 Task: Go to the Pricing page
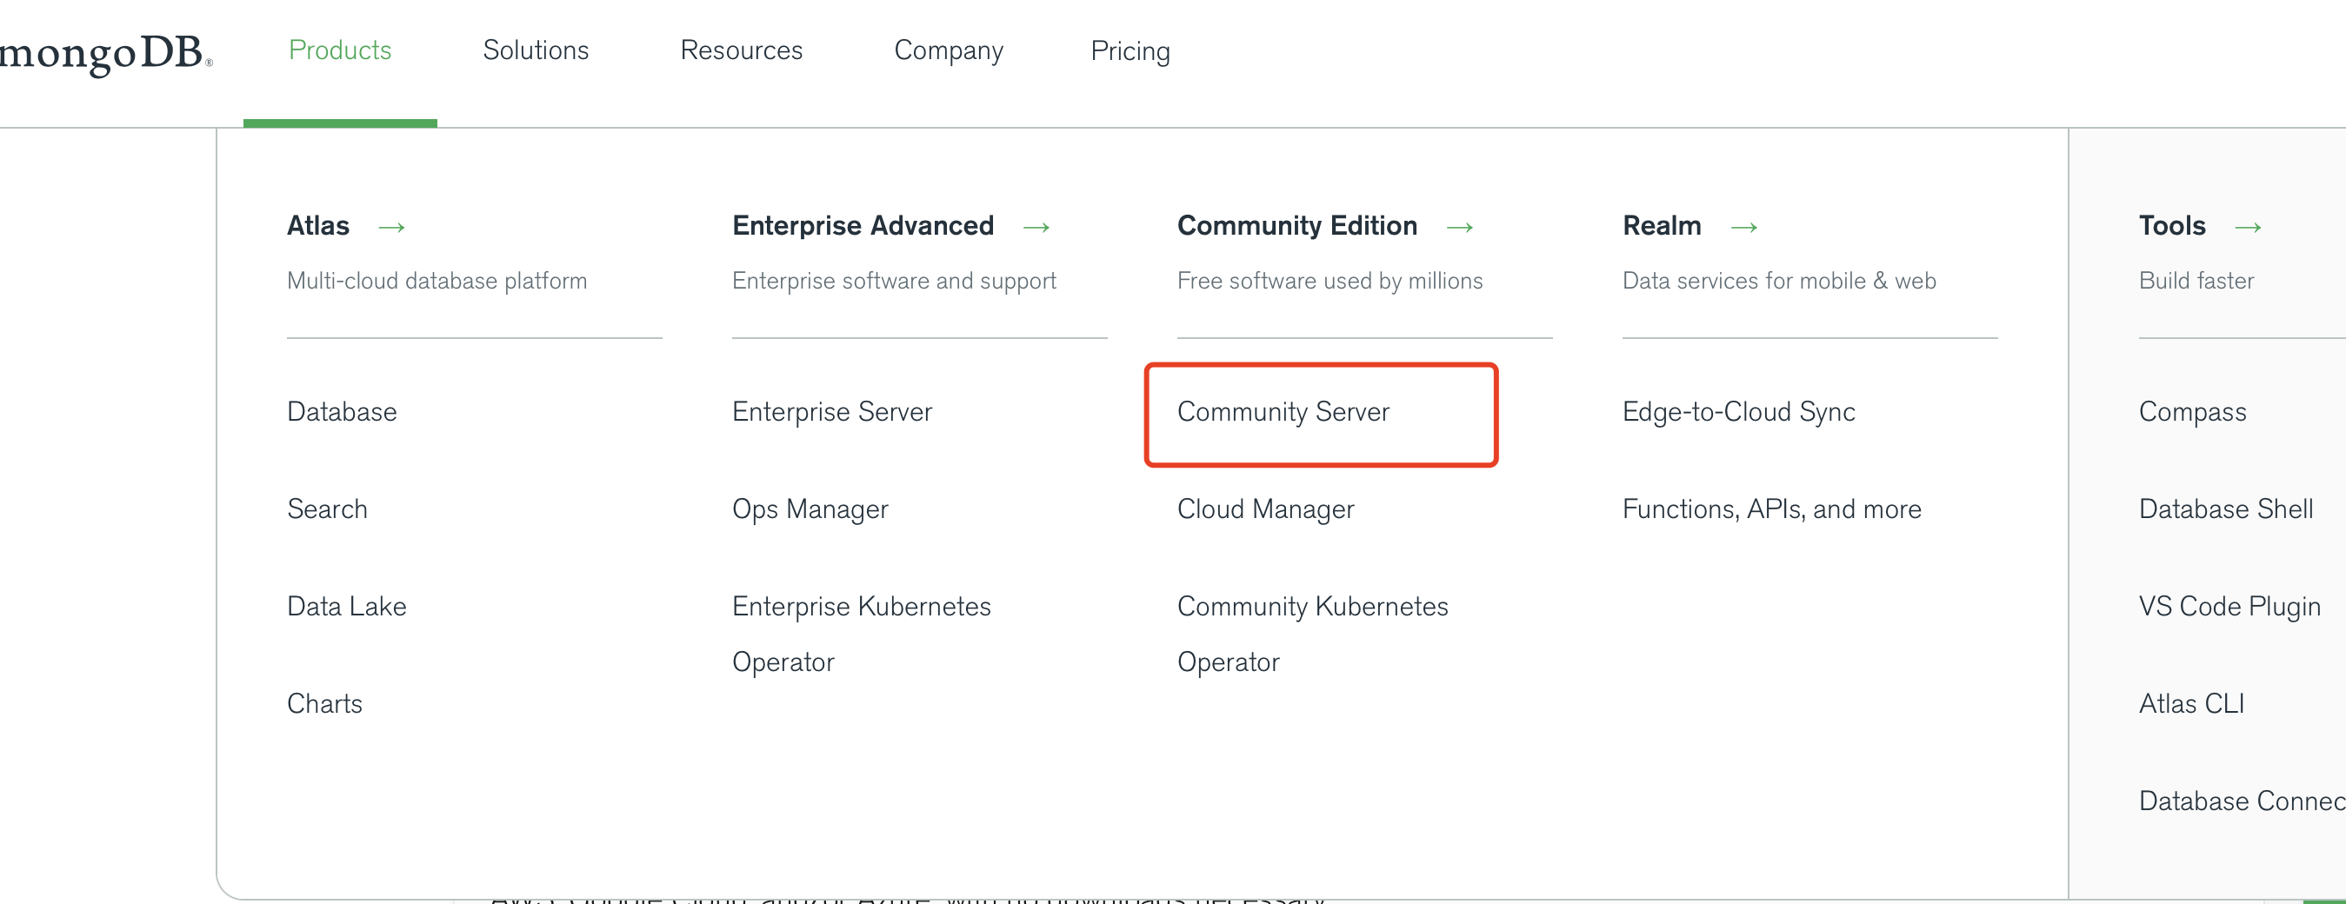[1130, 51]
